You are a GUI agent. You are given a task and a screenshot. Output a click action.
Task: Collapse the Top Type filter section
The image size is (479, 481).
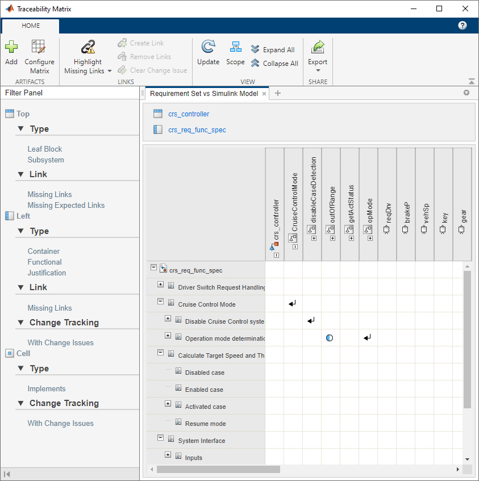tap(20, 129)
